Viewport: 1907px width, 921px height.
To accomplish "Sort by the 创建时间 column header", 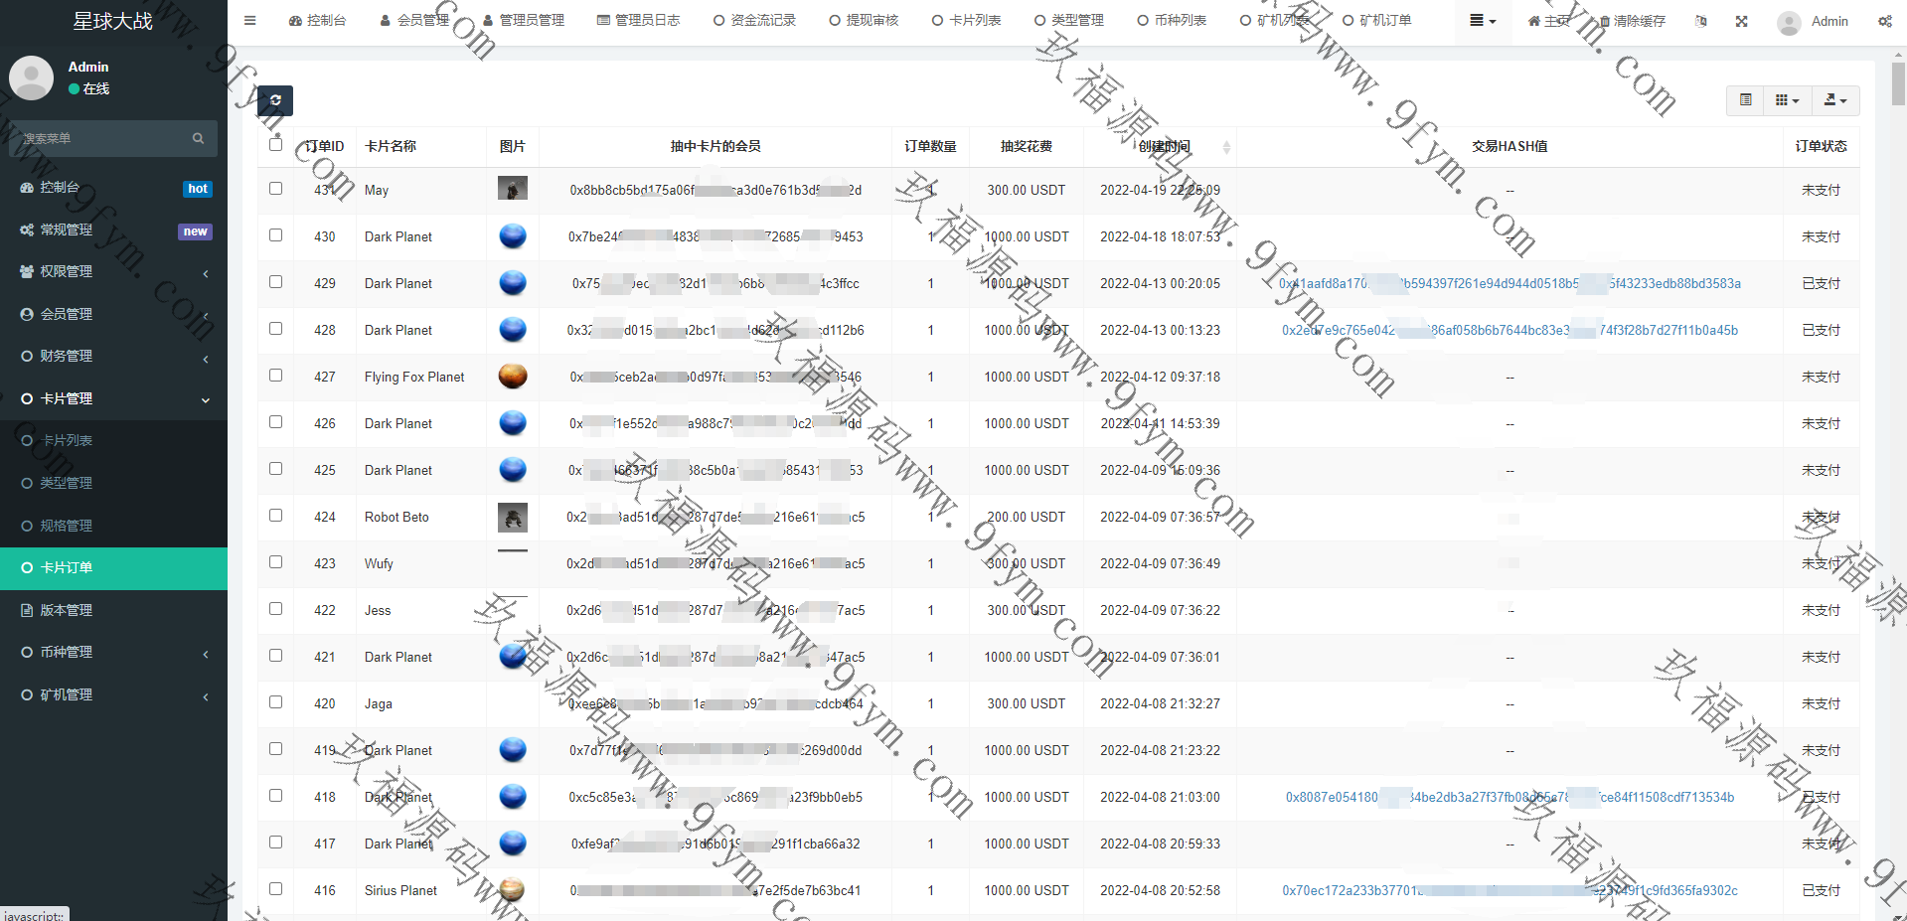I will pos(1164,146).
